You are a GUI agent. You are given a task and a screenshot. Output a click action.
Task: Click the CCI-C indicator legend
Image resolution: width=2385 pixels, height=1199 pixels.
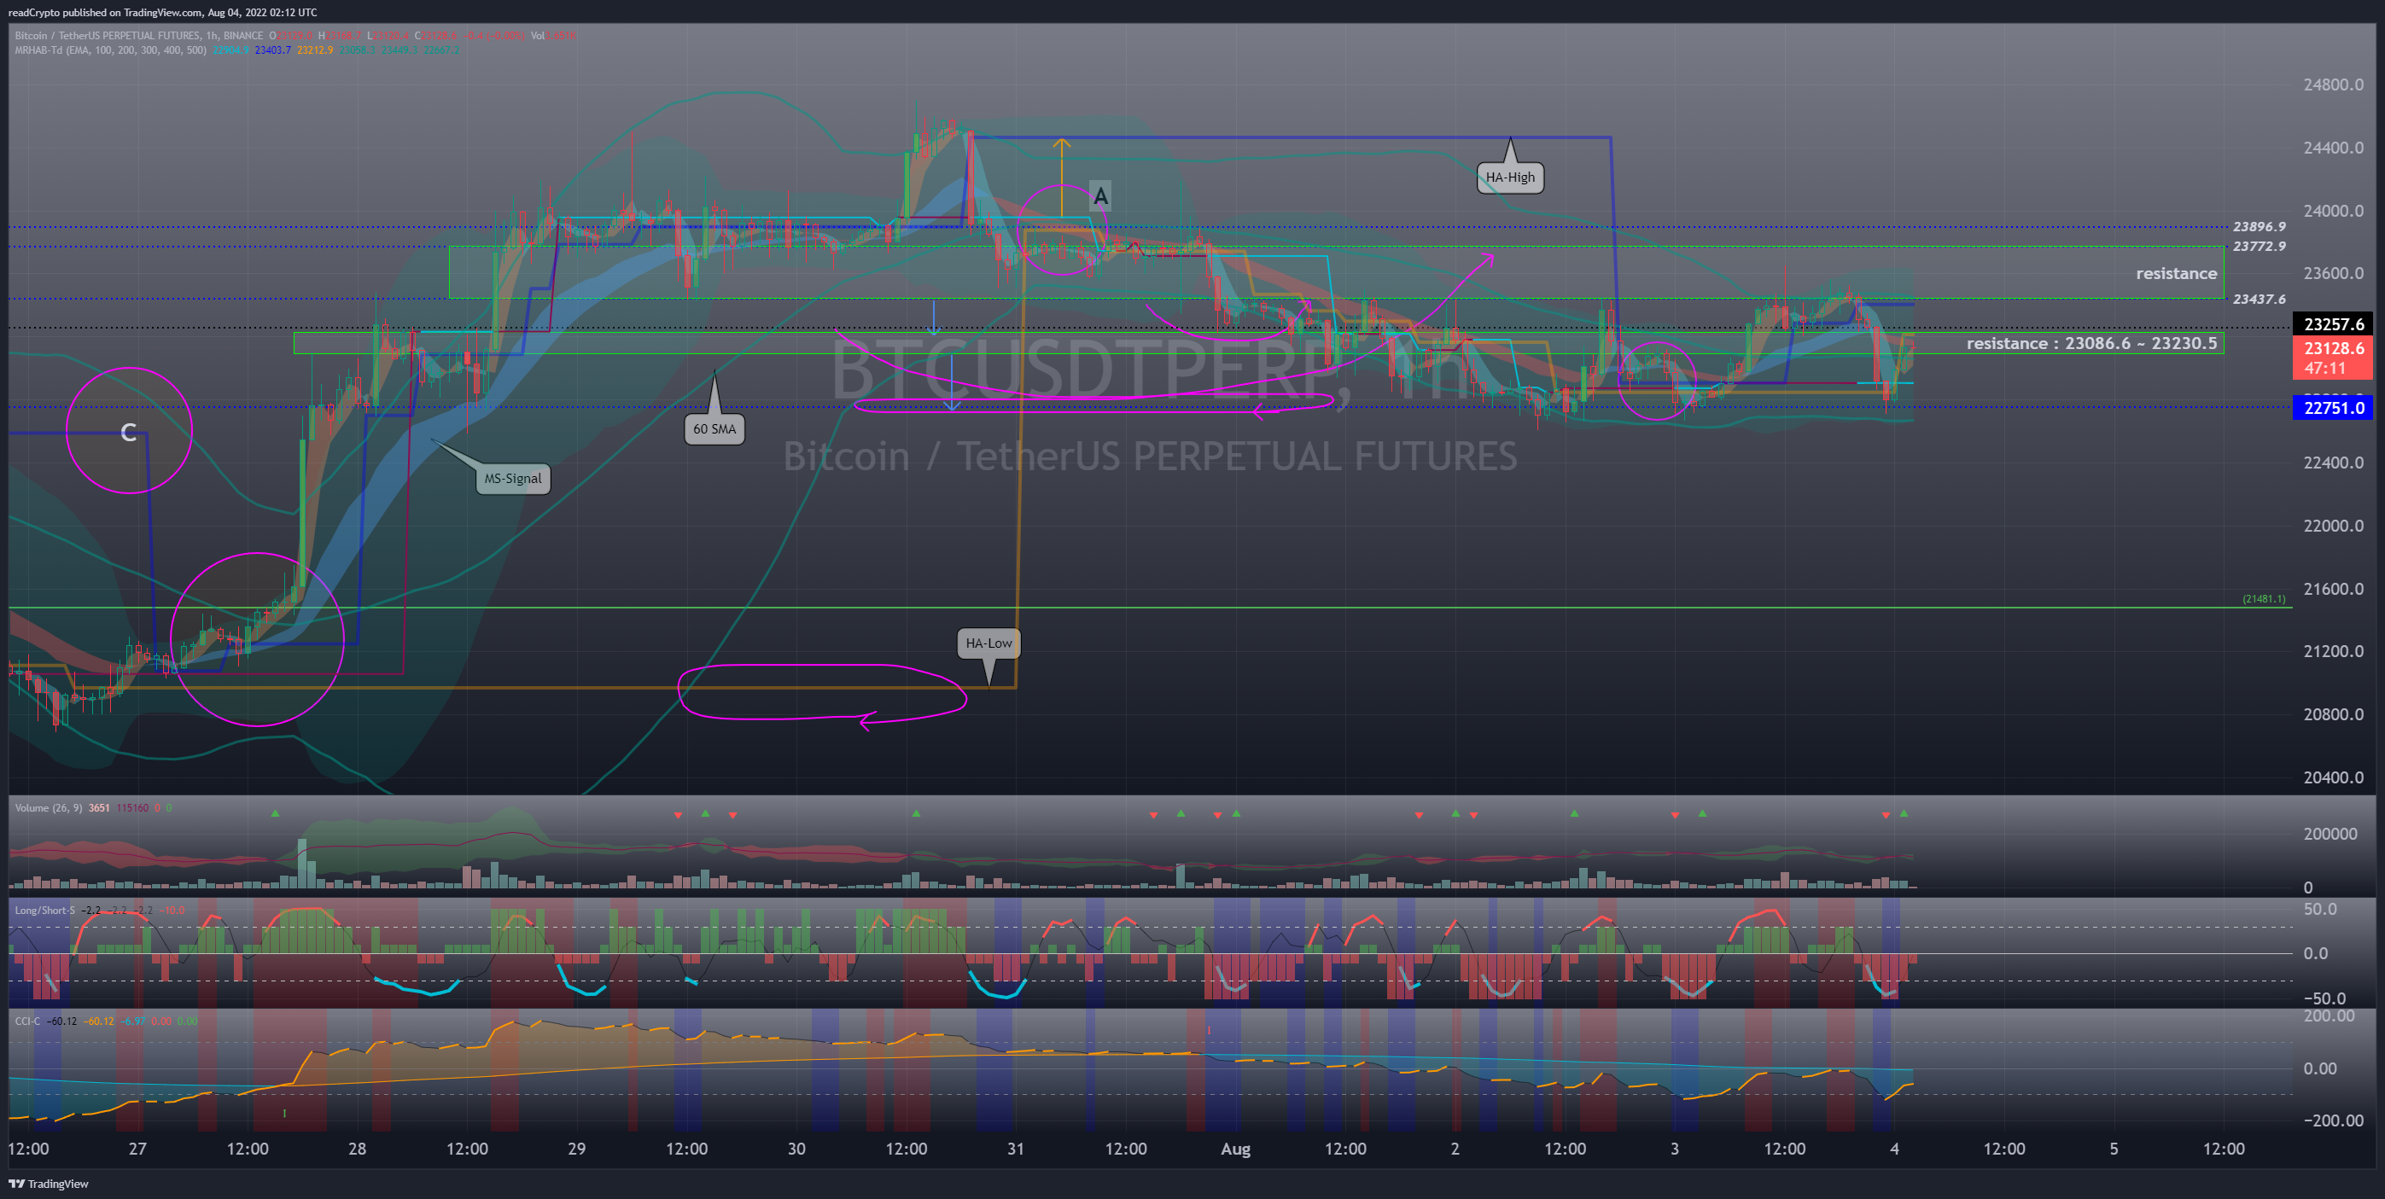click(28, 1021)
